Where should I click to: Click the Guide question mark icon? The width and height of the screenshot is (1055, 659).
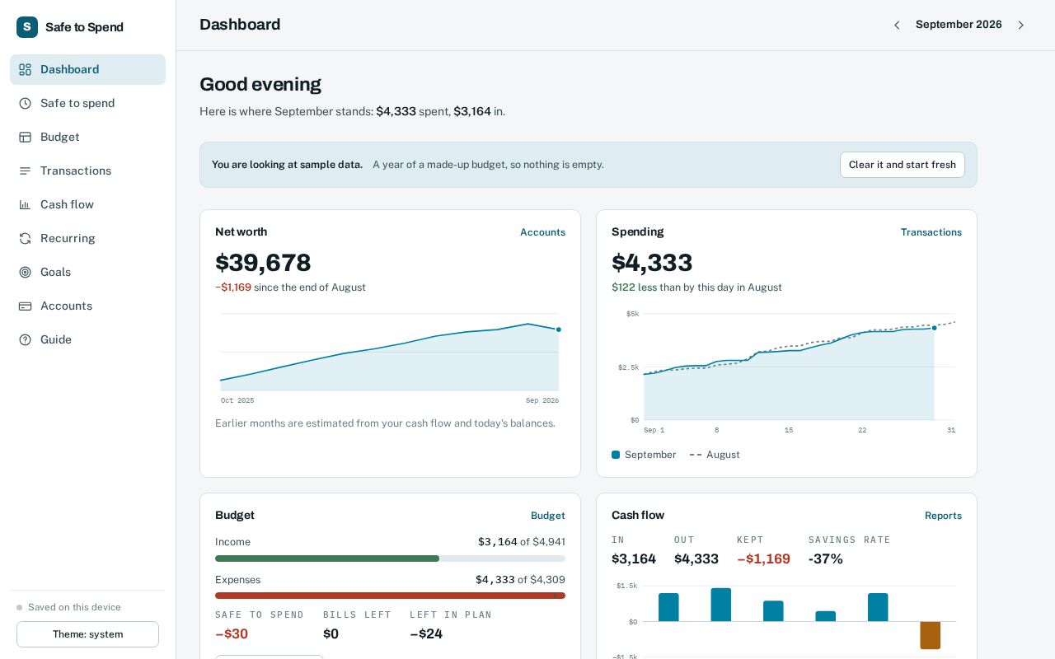(x=26, y=340)
